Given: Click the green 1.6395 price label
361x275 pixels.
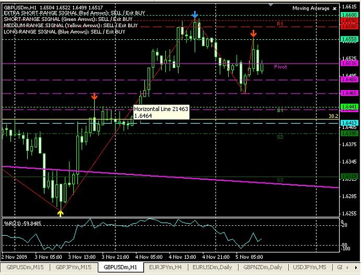Looking at the screenshot, I should click(x=349, y=133).
